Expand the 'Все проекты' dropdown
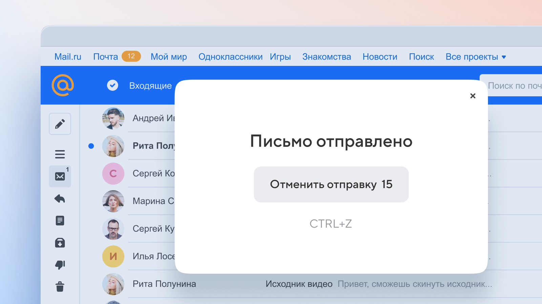The width and height of the screenshot is (542, 304). (x=476, y=57)
